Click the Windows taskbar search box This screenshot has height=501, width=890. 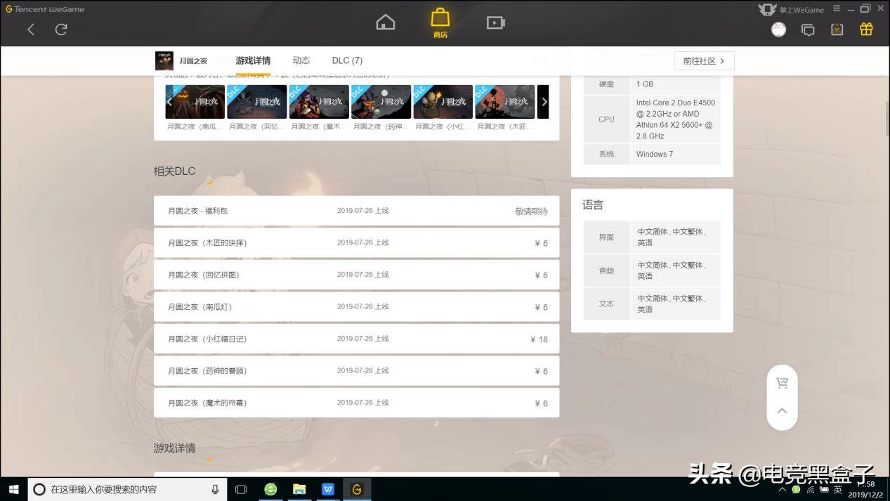coord(127,489)
